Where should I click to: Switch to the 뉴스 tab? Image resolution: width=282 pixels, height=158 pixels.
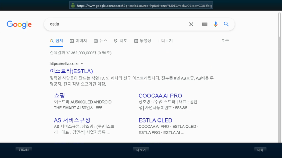tap(100, 41)
